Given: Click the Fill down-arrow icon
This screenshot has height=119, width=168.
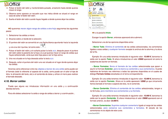Looking at the screenshot, I should coord(90,11).
